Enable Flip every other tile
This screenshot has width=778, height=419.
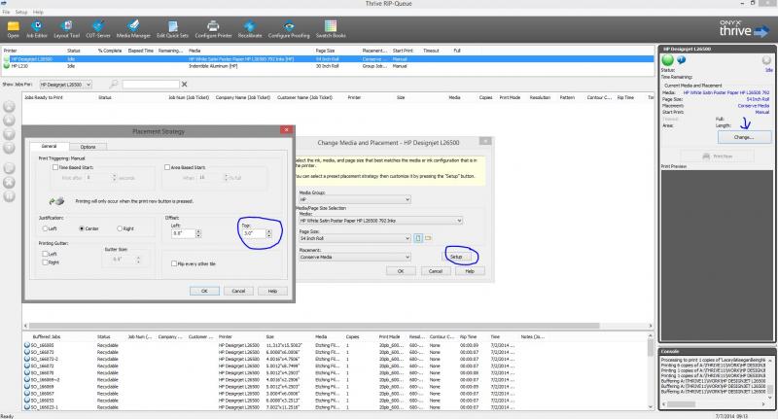click(x=174, y=263)
